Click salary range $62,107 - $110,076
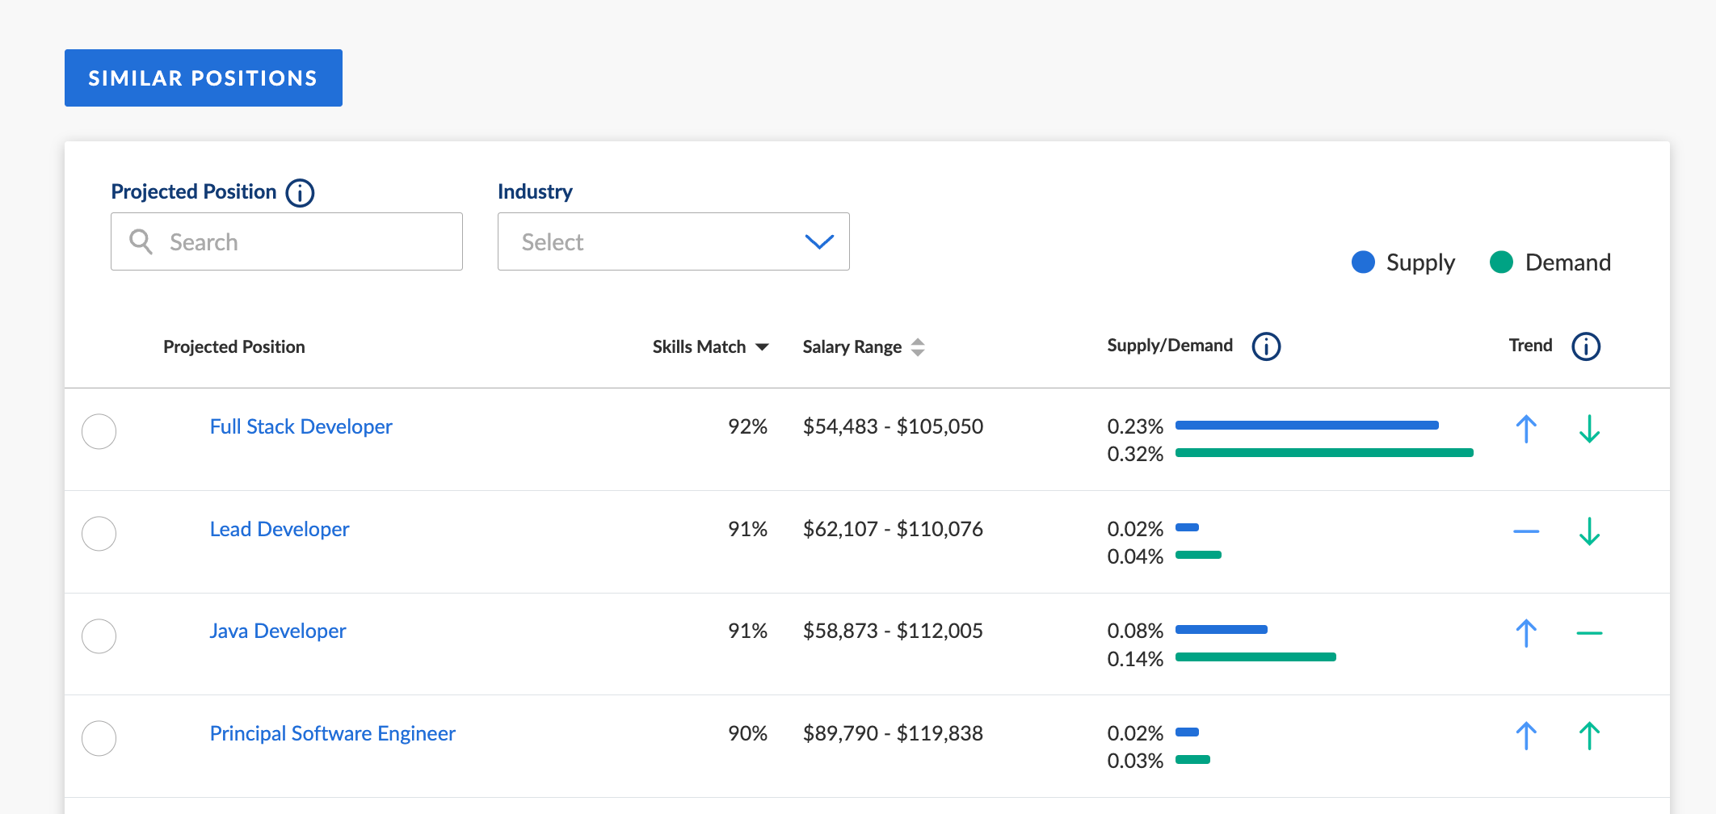The image size is (1716, 814). (893, 529)
